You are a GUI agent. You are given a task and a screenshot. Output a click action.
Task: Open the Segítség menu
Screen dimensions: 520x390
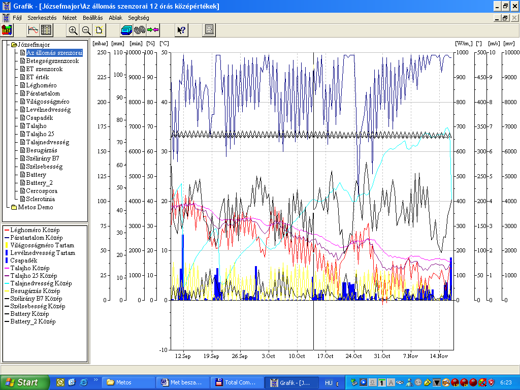(x=138, y=18)
